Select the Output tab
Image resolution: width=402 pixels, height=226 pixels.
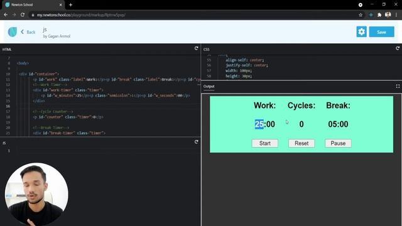[x=209, y=87]
